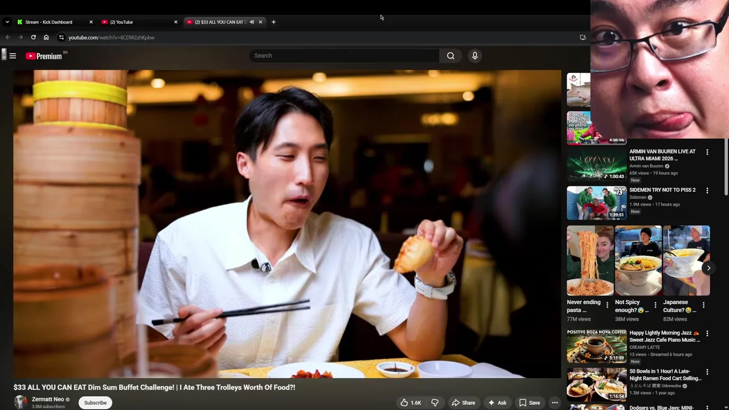Open Sidemen Try Not To Piss thumbnail
Viewport: 729px width, 410px height.
coord(596,203)
